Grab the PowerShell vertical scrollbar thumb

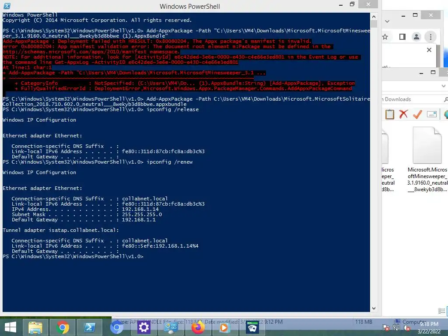click(x=374, y=24)
